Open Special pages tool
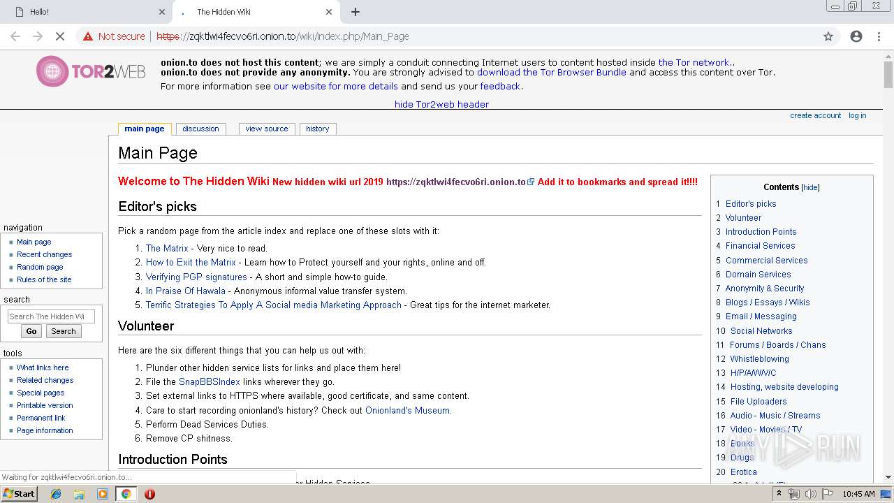 pyautogui.click(x=41, y=393)
